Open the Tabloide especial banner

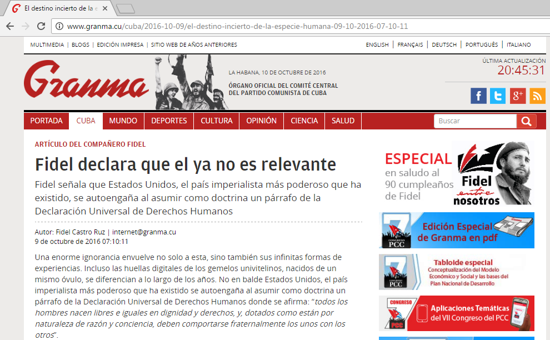(x=457, y=272)
